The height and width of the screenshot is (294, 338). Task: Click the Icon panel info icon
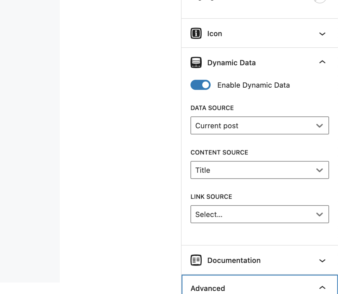tap(196, 33)
